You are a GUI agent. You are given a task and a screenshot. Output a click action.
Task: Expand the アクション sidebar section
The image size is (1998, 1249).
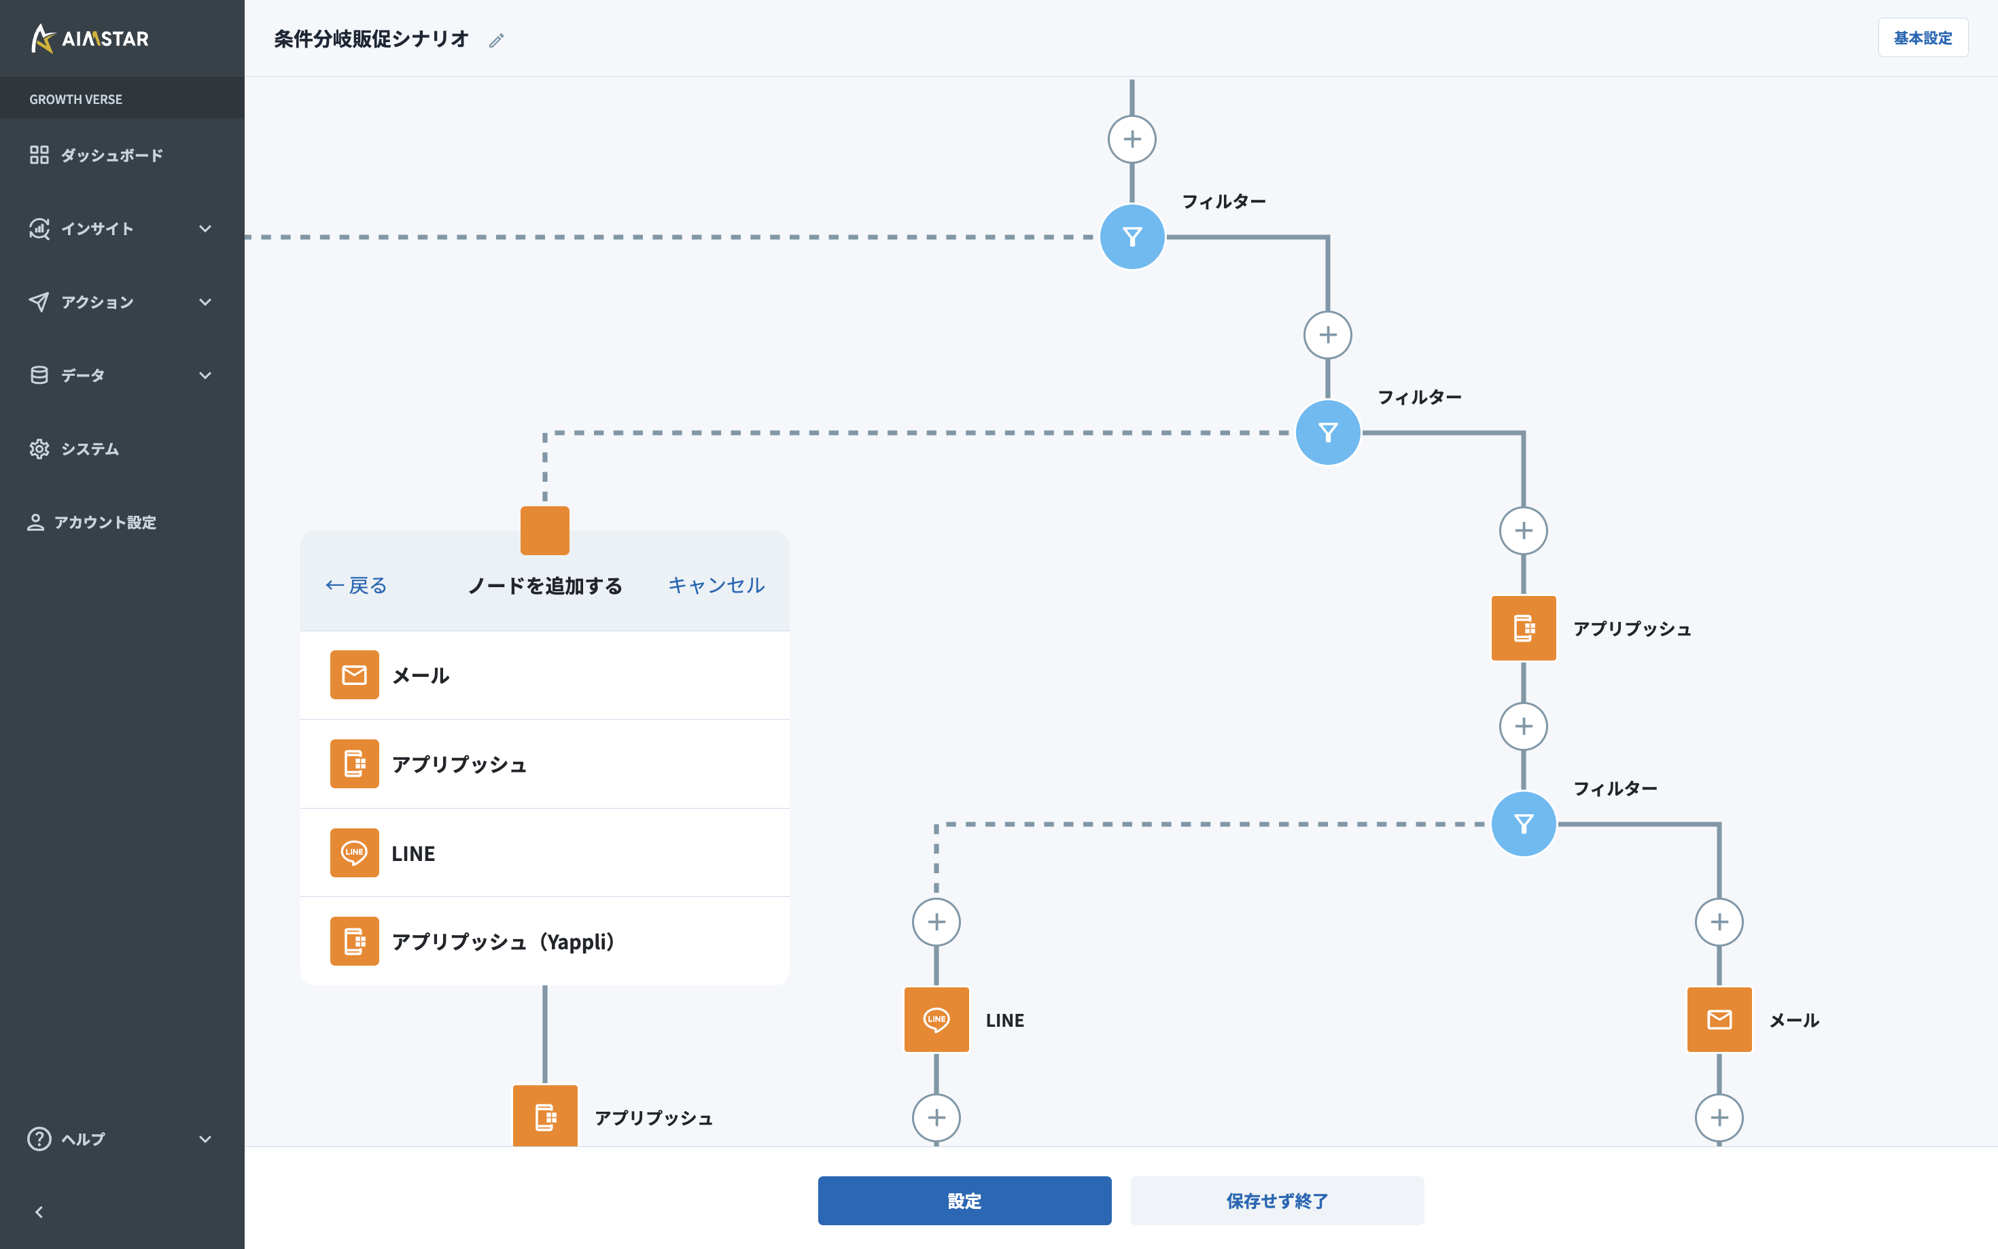pyautogui.click(x=122, y=302)
